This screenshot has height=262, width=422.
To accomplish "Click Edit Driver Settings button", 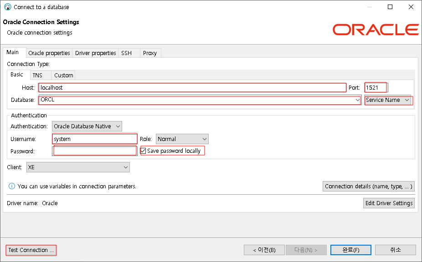I will [x=389, y=203].
